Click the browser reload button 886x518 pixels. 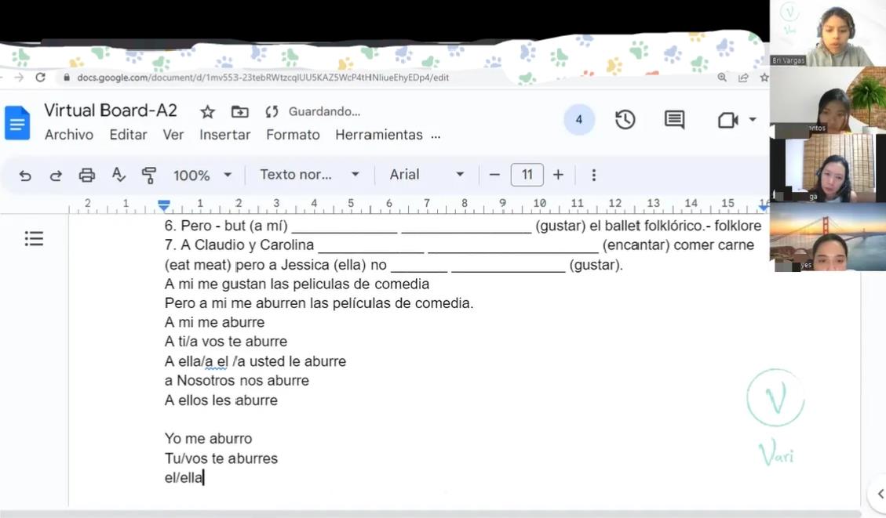click(x=41, y=78)
